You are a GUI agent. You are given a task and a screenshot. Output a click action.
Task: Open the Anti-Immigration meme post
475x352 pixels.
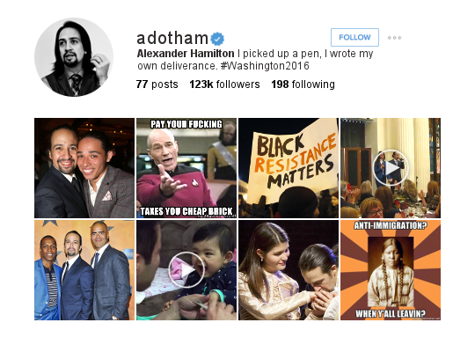(x=391, y=270)
